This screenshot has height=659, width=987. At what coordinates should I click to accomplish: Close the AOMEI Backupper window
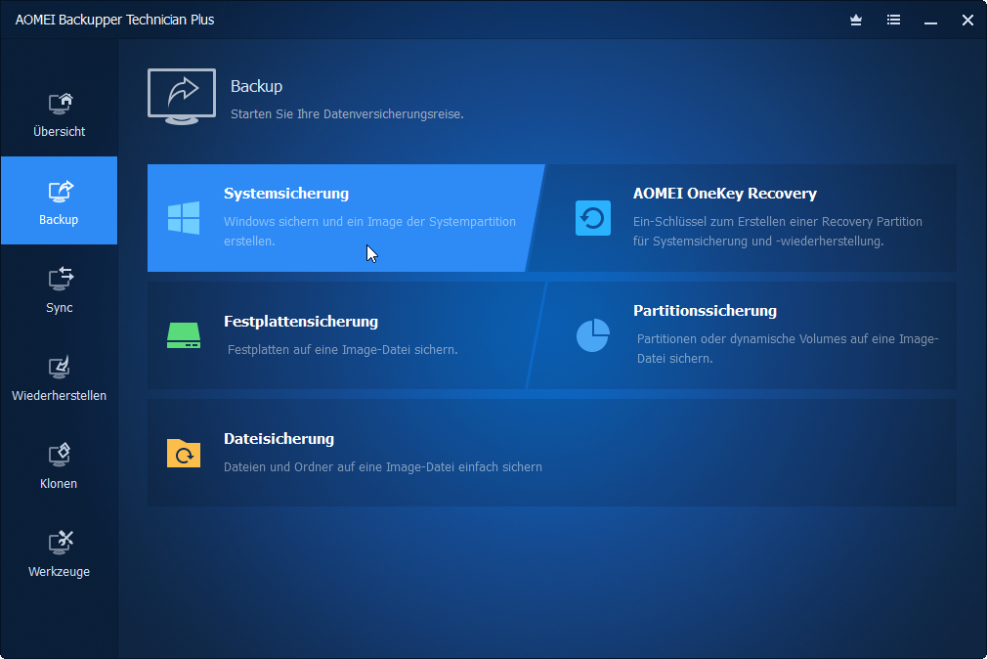pos(968,21)
